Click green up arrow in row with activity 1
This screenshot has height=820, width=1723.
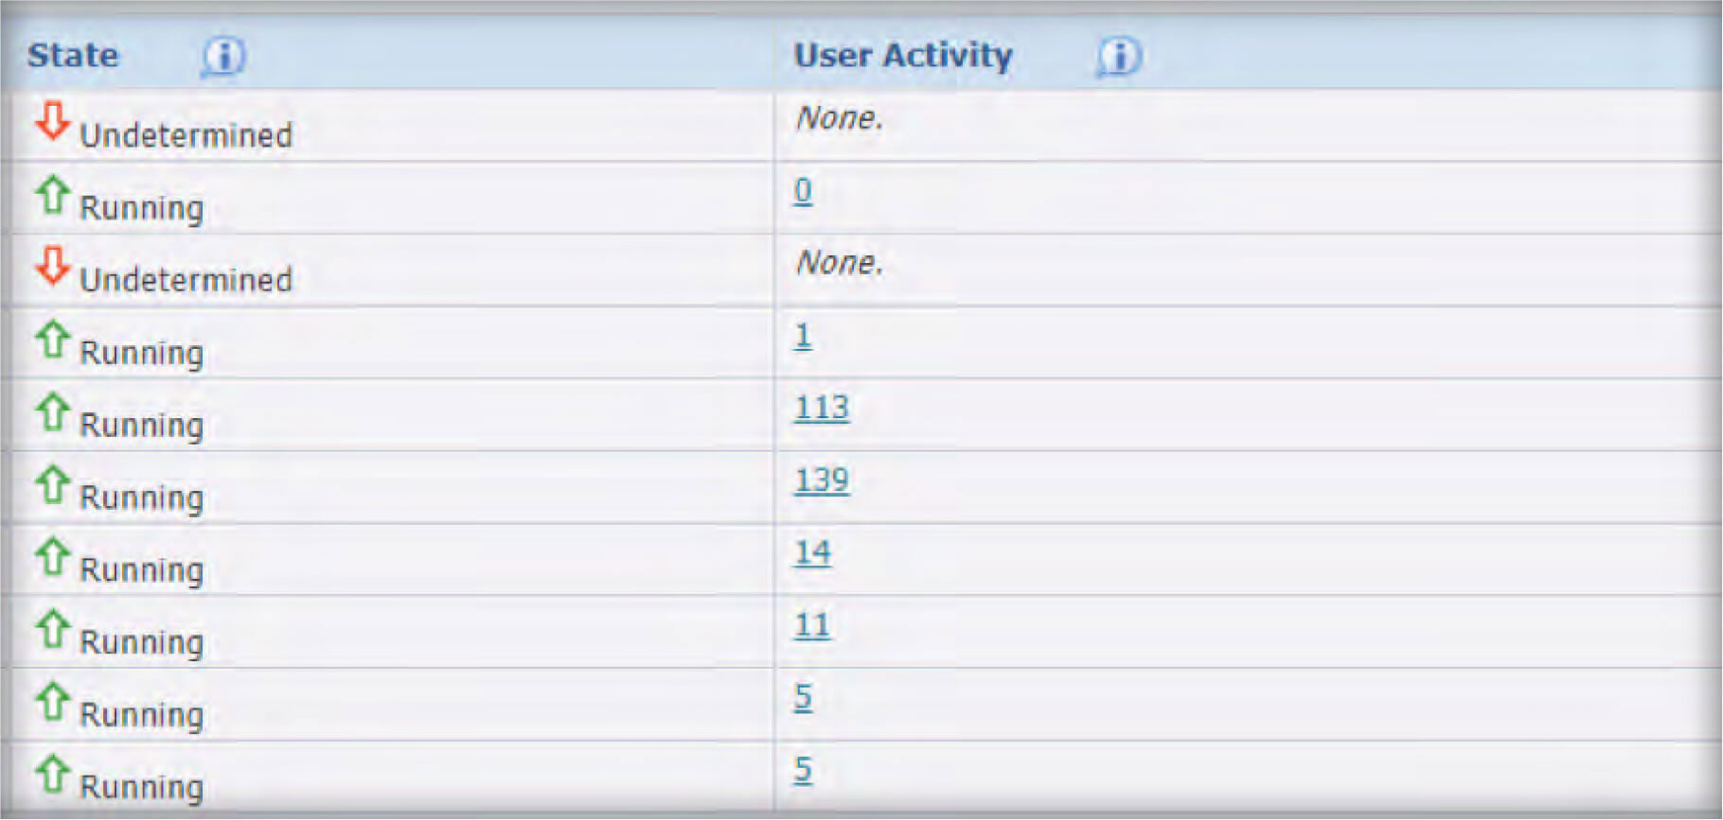52,340
